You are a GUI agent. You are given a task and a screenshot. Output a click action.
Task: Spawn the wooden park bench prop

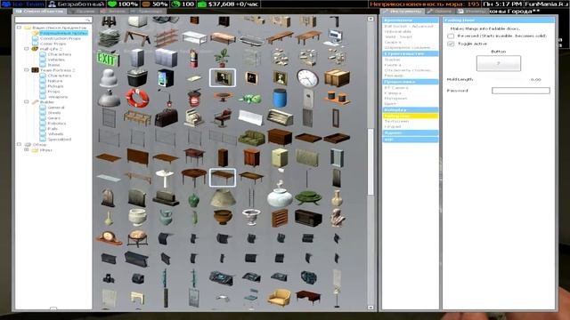pyautogui.click(x=137, y=117)
